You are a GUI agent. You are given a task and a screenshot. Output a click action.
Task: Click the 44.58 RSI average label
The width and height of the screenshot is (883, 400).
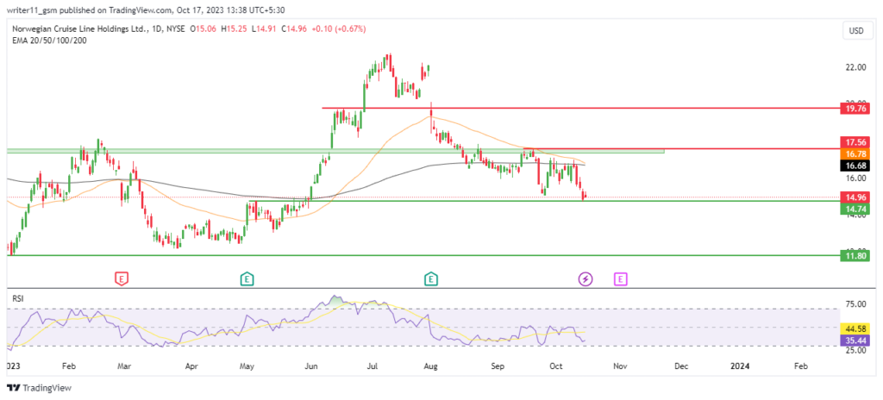pos(854,328)
